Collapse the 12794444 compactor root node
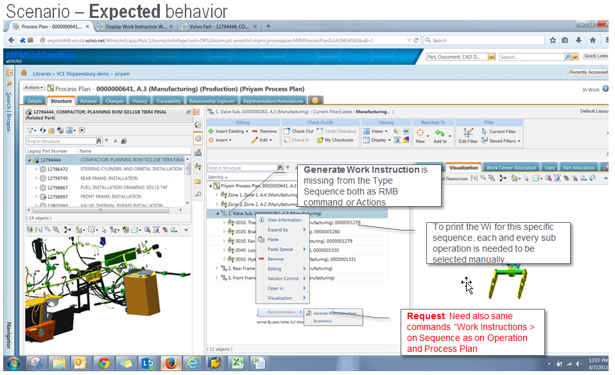This screenshot has height=375, width=615. (x=30, y=160)
